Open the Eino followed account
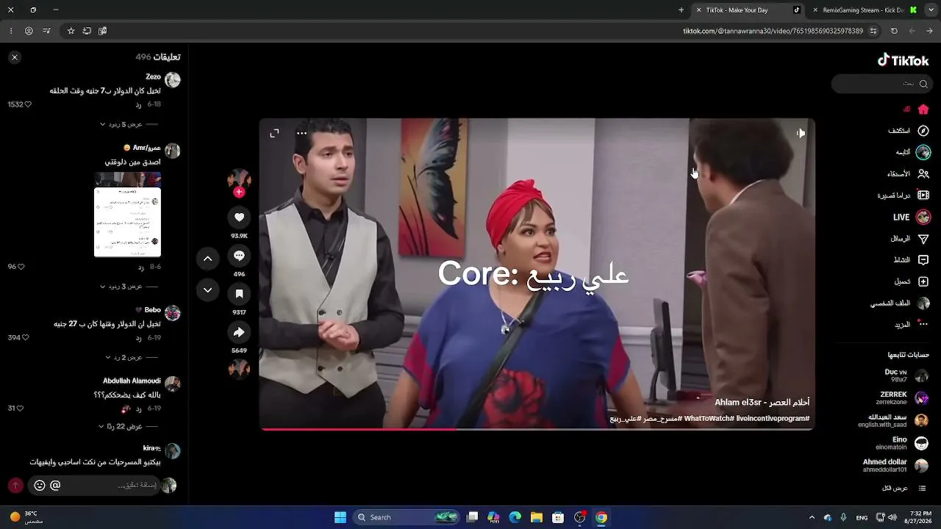The height and width of the screenshot is (529, 941). 902,443
